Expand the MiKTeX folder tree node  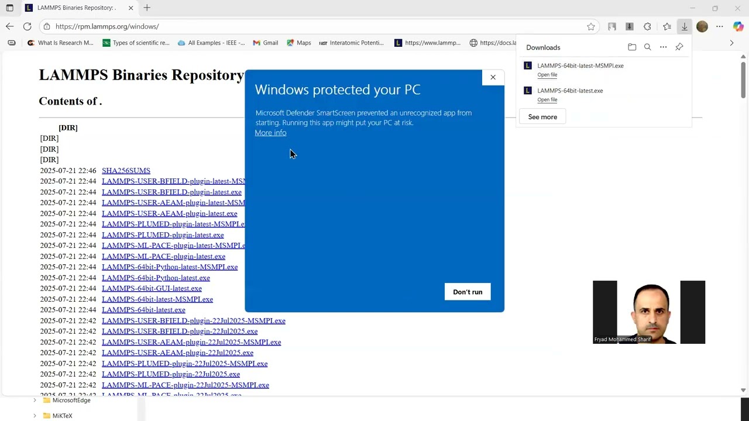pyautogui.click(x=35, y=416)
